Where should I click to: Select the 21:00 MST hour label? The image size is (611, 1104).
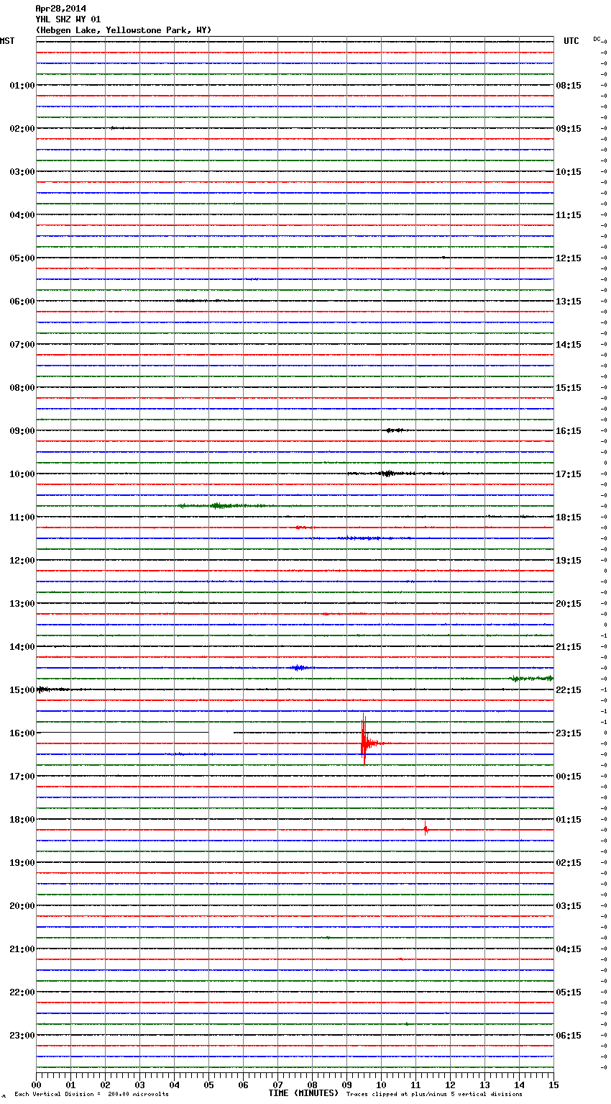(x=22, y=949)
